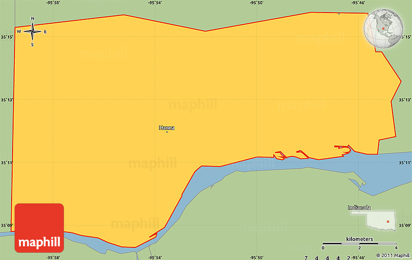
Task: Click the orange marker on Oklahoma inset
Action: pyautogui.click(x=388, y=222)
